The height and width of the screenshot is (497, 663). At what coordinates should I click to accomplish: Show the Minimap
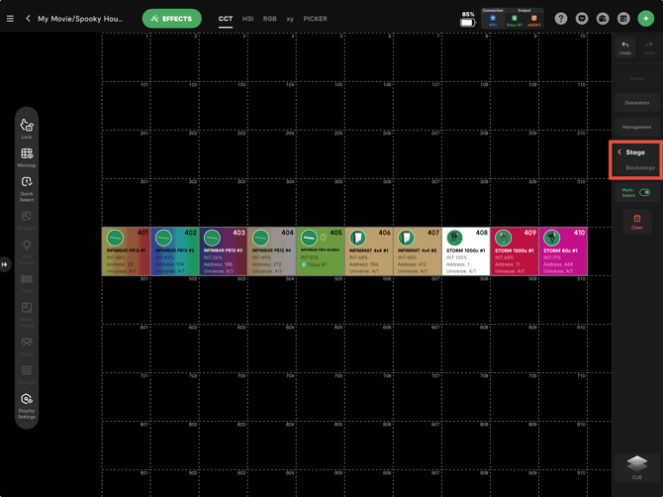[x=27, y=157]
